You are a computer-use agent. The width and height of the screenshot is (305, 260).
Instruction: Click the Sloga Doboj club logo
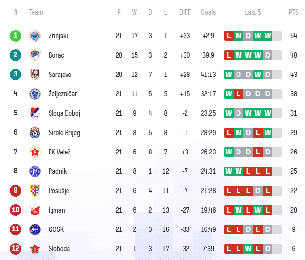click(x=34, y=113)
